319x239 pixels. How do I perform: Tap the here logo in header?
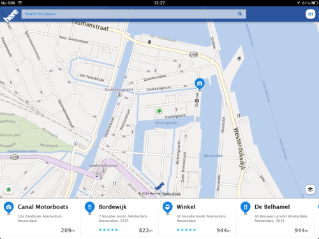click(11, 15)
